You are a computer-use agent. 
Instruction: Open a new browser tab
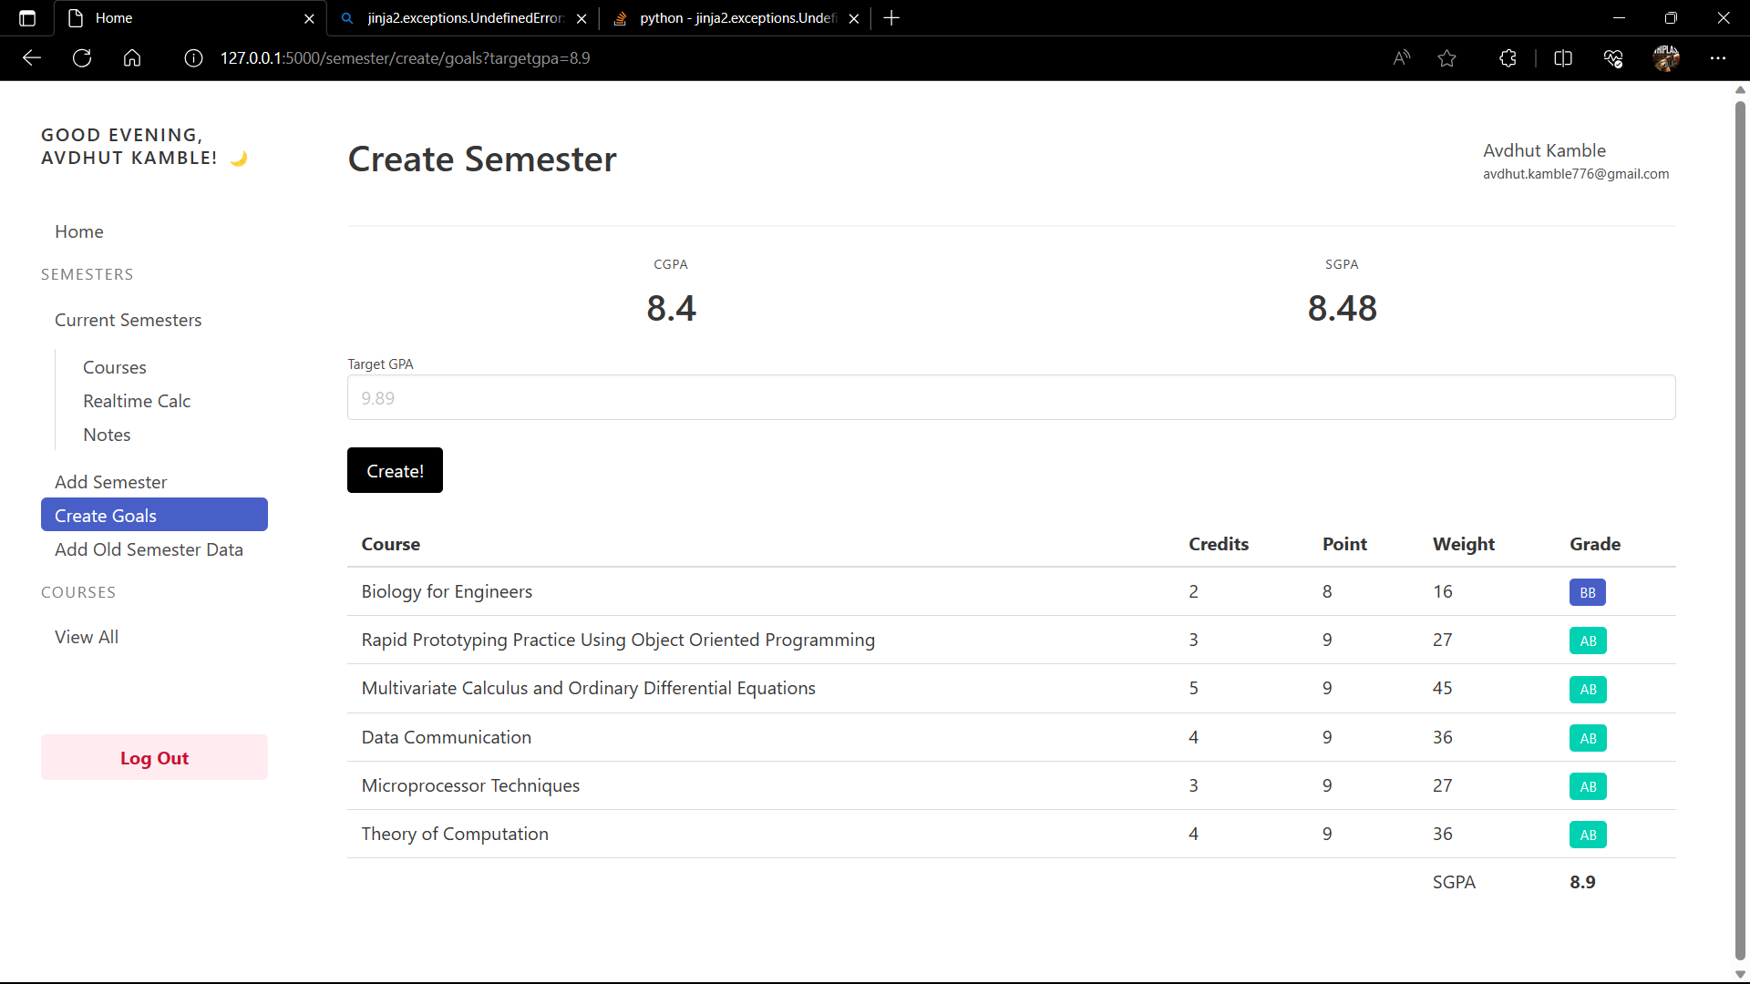(x=890, y=17)
